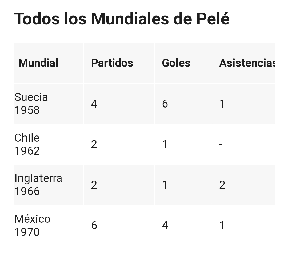Click Partidos value 2 for Inglaterra 1966
288x256 pixels.
(94, 185)
